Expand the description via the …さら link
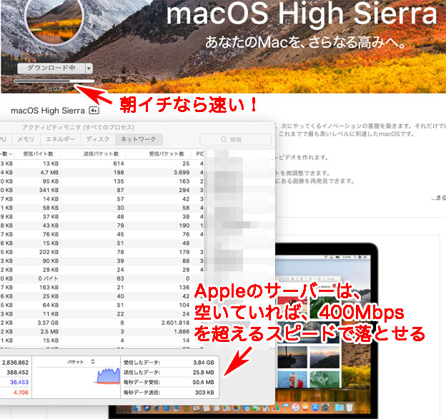The width and height of the screenshot is (446, 419). (439, 198)
